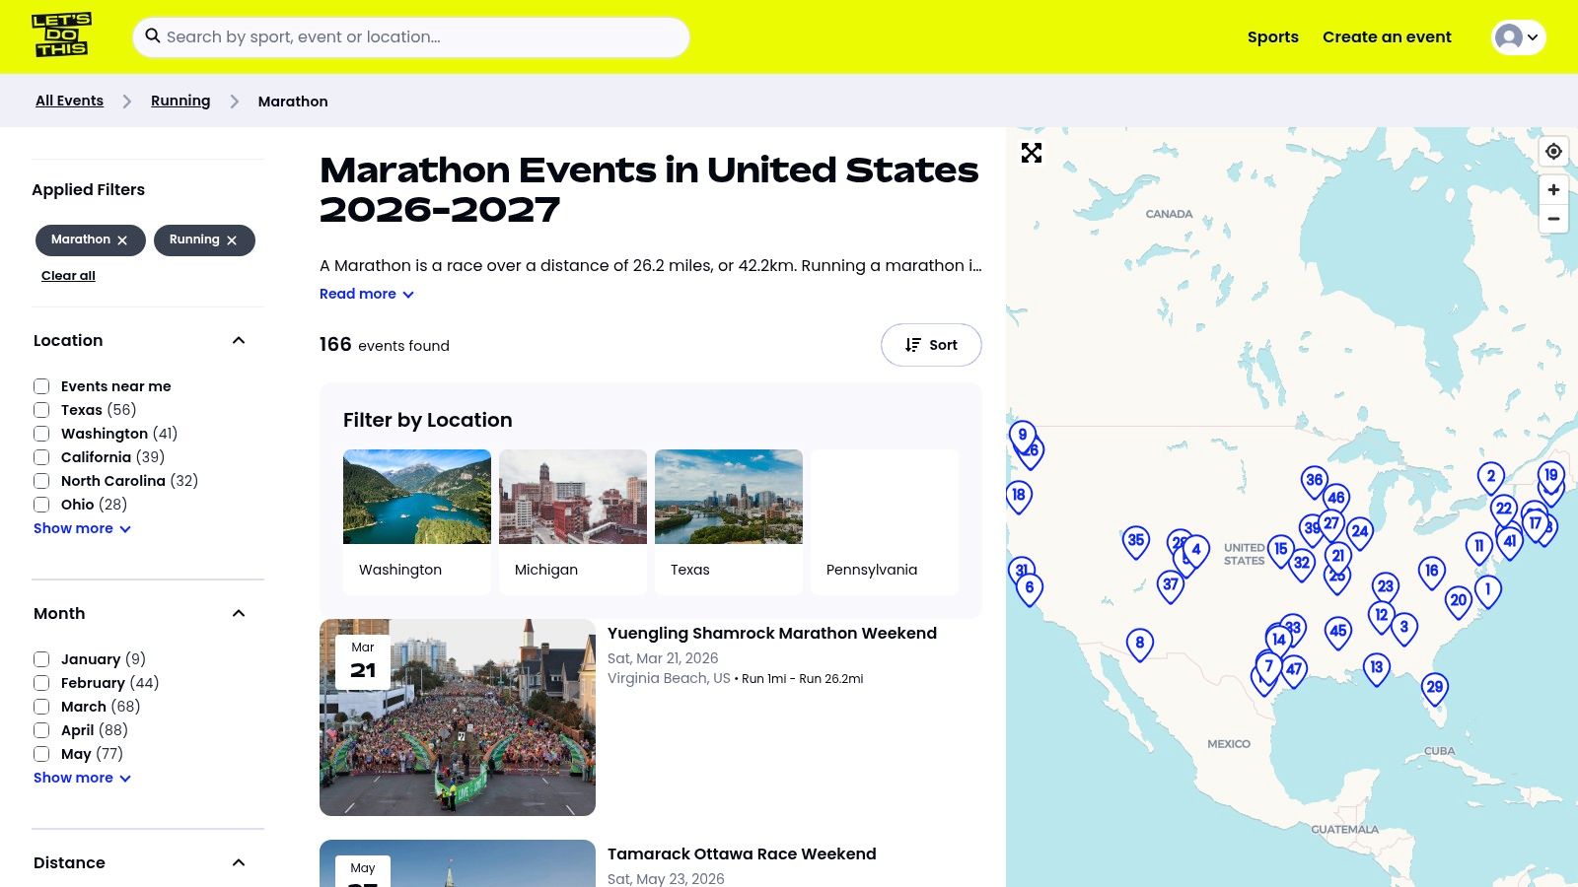Remove the Marathon filter chip
This screenshot has height=887, width=1578.
[122, 240]
